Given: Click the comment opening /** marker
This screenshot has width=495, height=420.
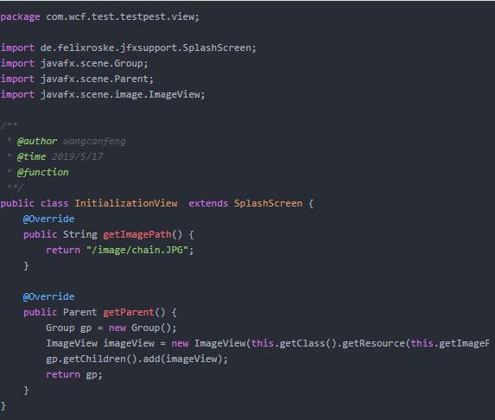Looking at the screenshot, I should [x=9, y=125].
